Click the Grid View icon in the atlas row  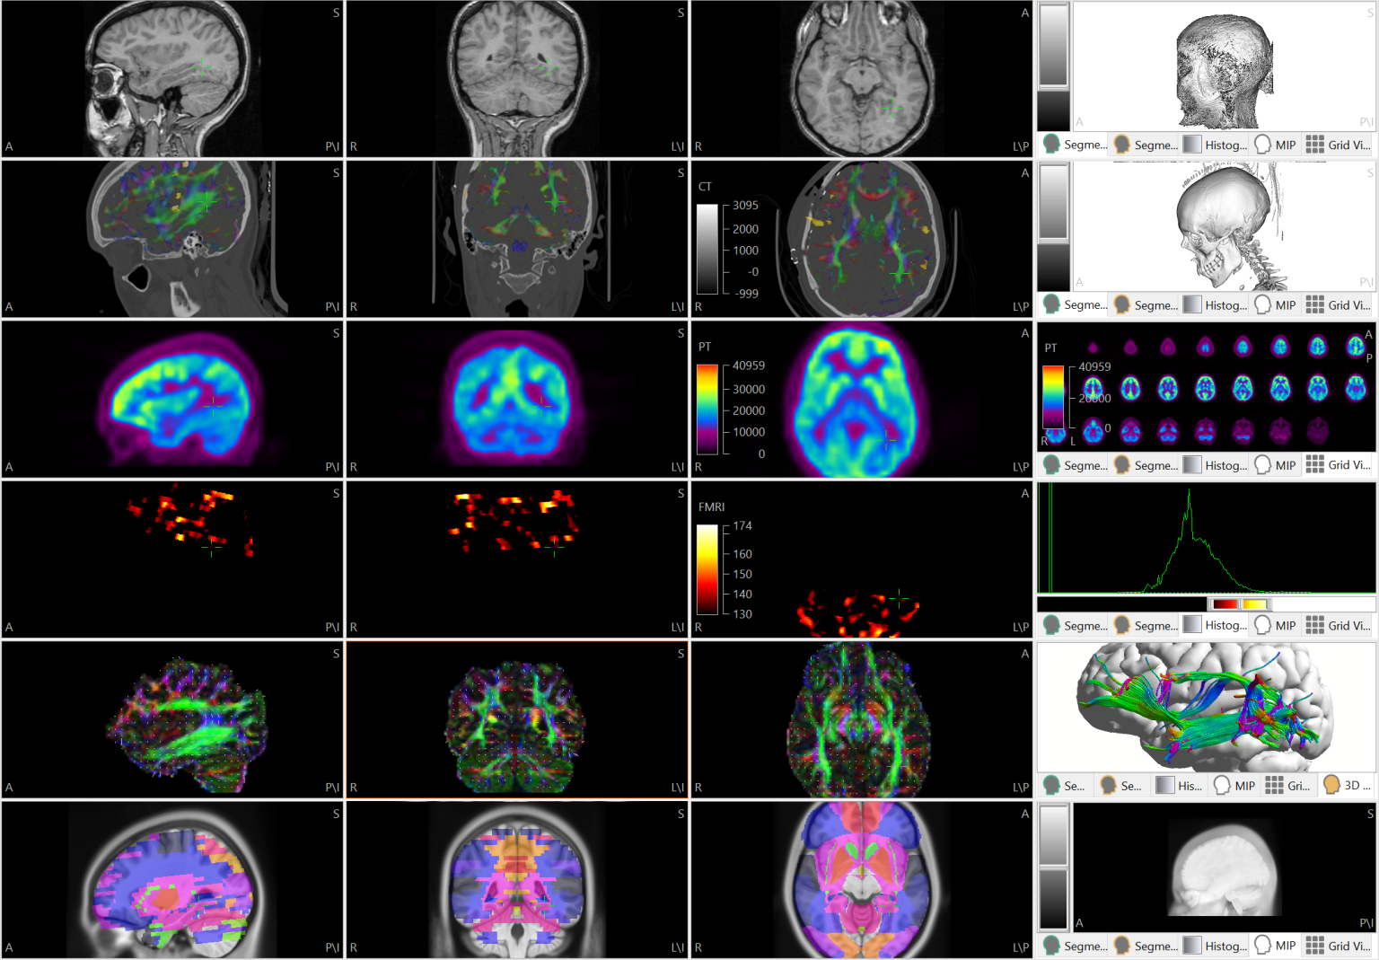tap(1313, 945)
